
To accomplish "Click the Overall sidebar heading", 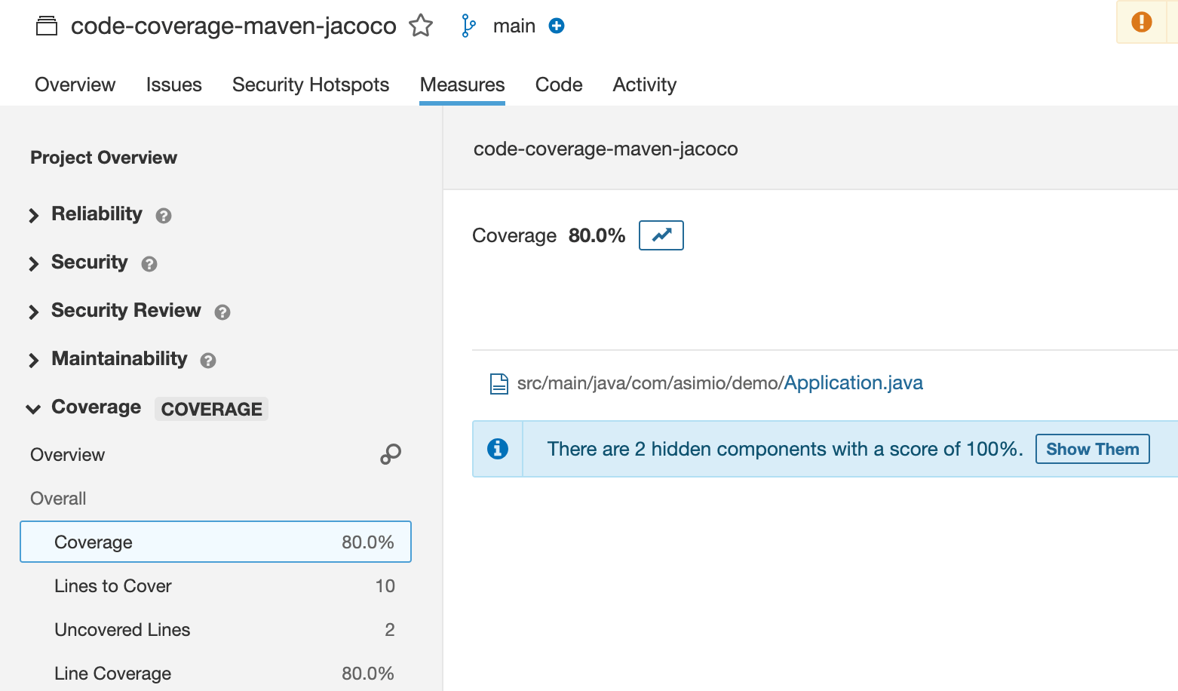I will click(x=58, y=499).
